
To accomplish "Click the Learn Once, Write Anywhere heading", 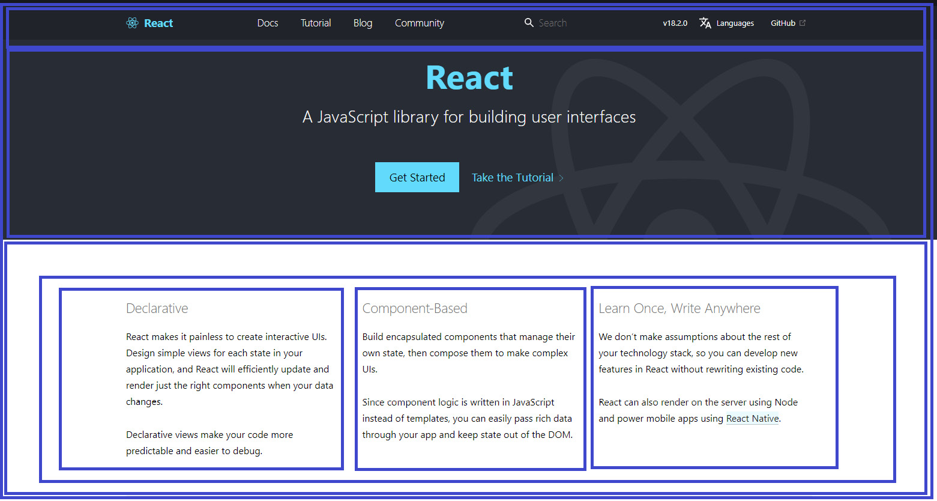I will pyautogui.click(x=679, y=308).
